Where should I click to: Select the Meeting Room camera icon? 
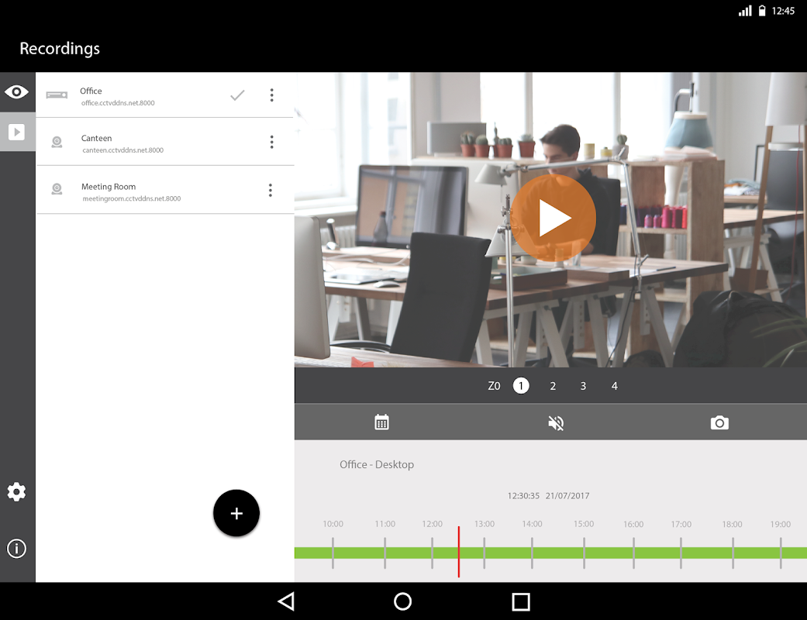point(57,189)
